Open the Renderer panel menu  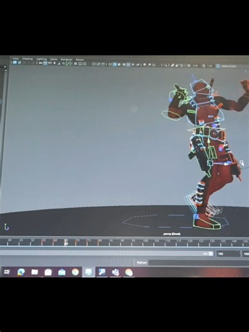(66, 59)
